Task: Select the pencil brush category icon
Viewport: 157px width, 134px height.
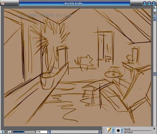Action: pyautogui.click(x=109, y=130)
